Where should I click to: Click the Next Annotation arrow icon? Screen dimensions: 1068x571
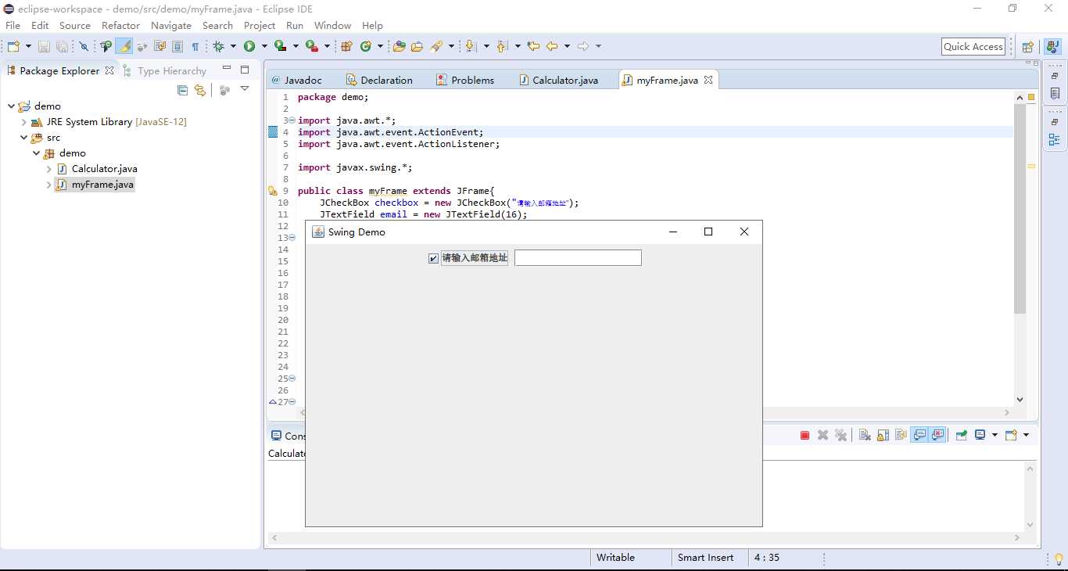pos(470,46)
